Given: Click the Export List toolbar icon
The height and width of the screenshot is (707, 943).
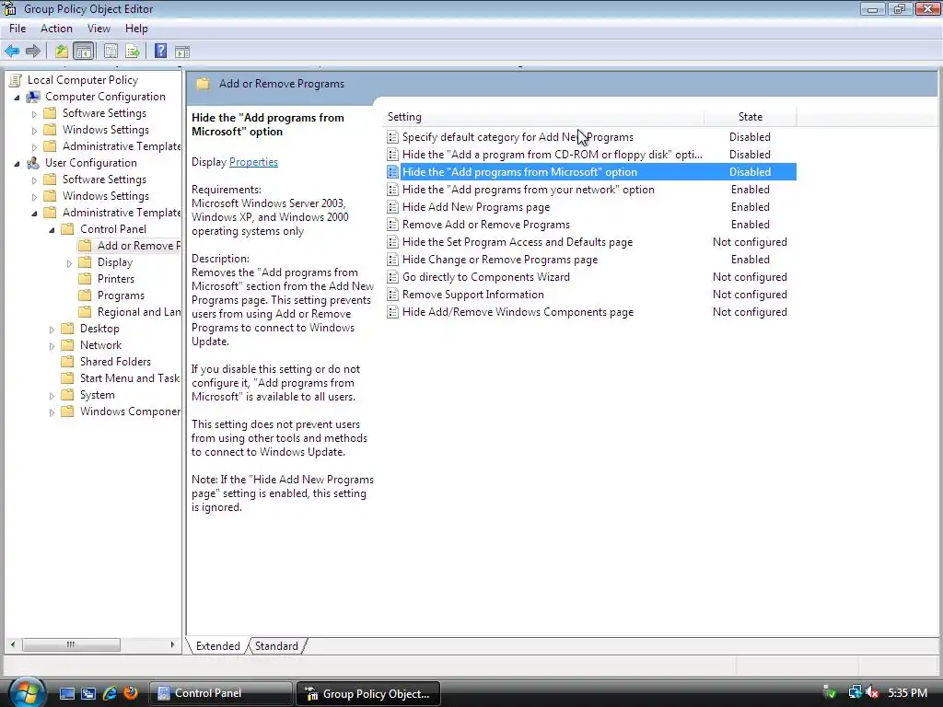Looking at the screenshot, I should point(133,52).
